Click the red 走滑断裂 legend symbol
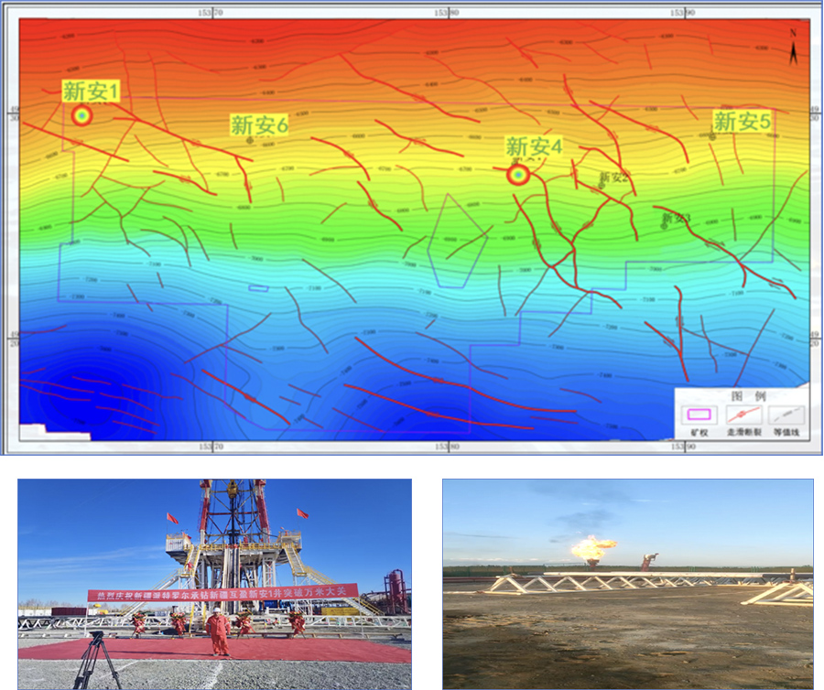Viewport: 824px width, 690px height. (743, 415)
